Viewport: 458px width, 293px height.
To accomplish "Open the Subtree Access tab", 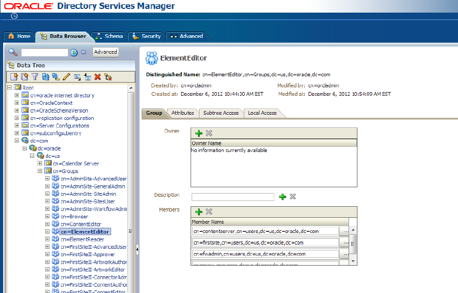I will coord(221,113).
